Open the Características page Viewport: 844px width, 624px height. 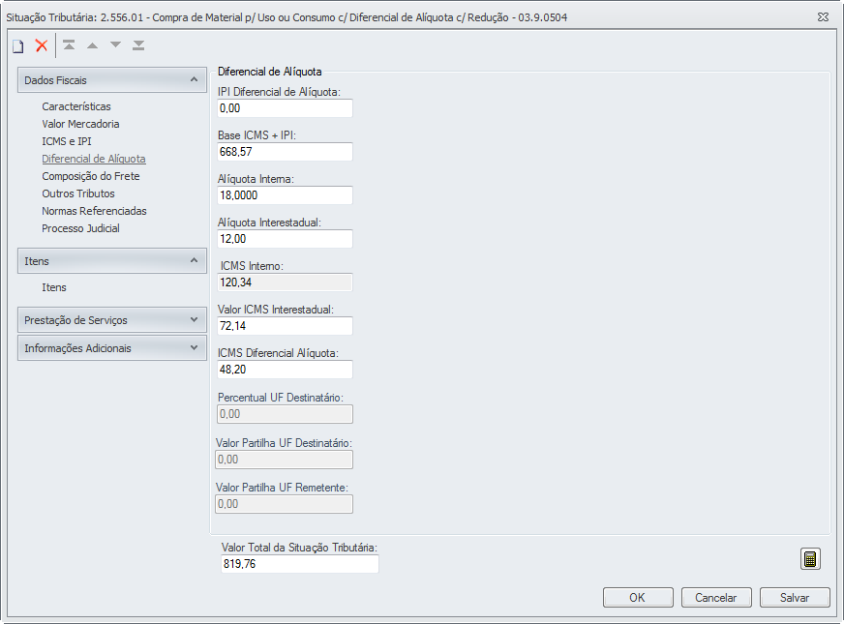(x=76, y=106)
